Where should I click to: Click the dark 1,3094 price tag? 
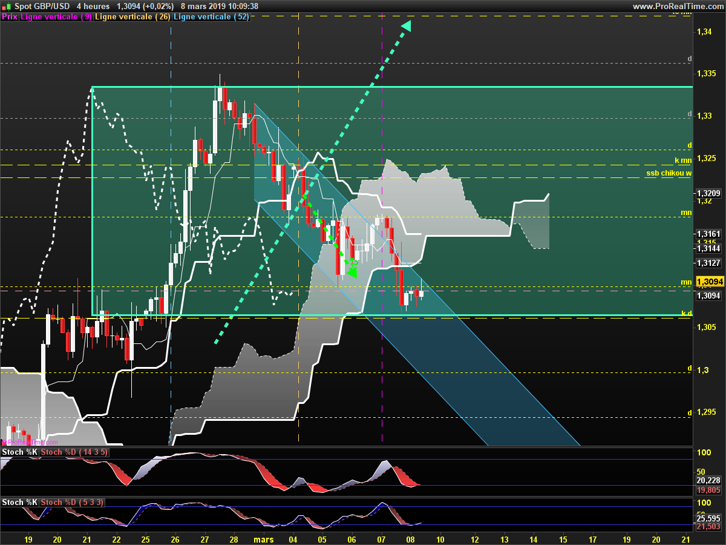coord(708,296)
